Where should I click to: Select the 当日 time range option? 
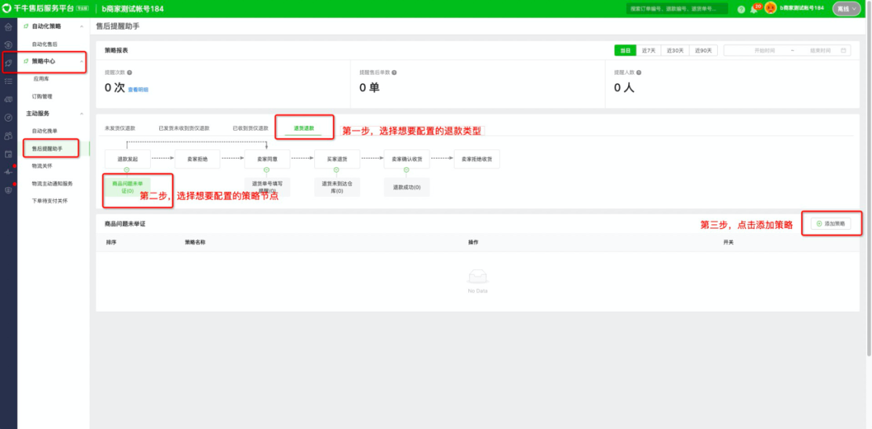(x=625, y=50)
